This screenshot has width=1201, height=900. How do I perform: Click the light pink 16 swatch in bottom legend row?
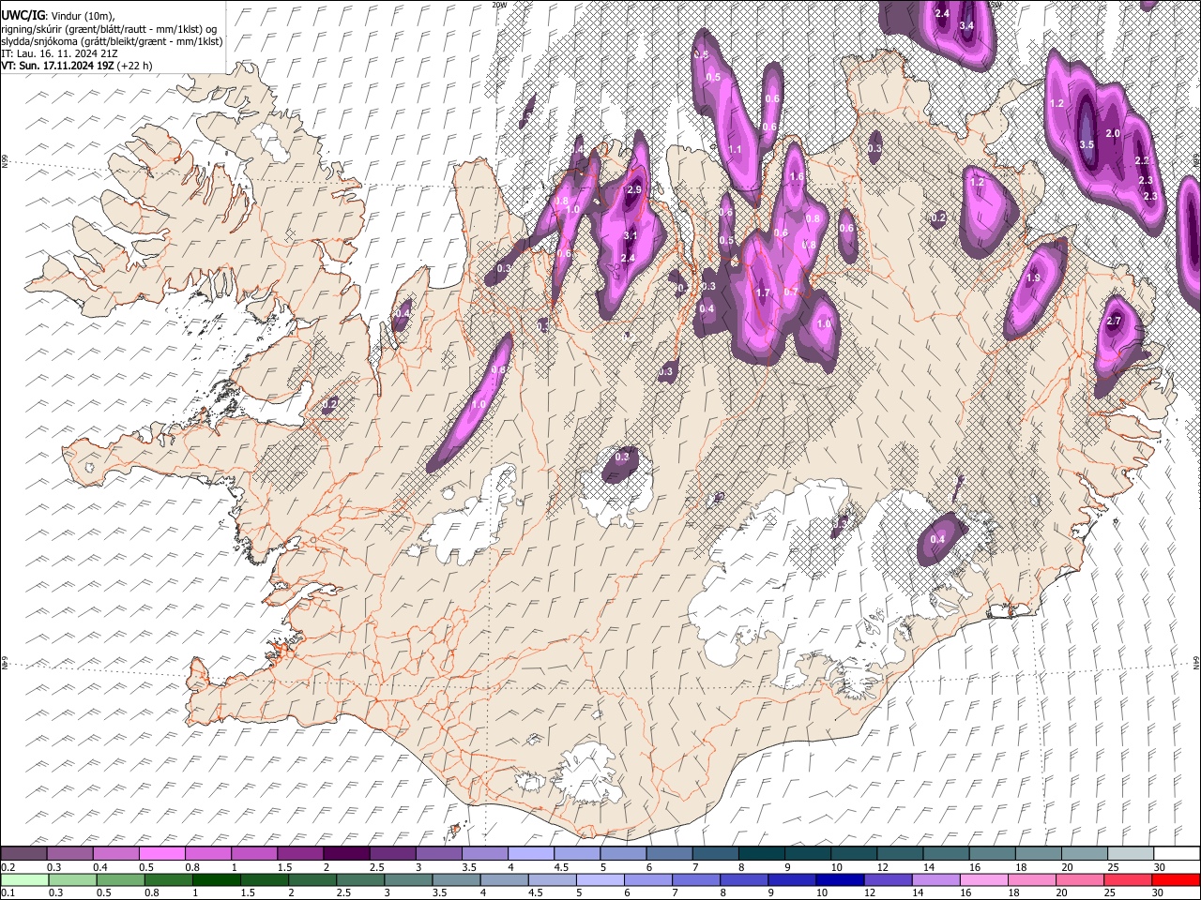coord(983,879)
